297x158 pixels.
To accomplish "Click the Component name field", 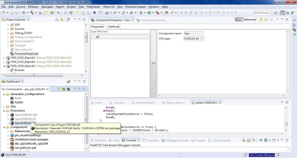I will tap(193, 34).
